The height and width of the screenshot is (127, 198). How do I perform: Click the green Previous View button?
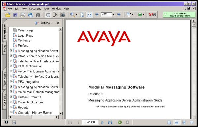[x=120, y=122]
